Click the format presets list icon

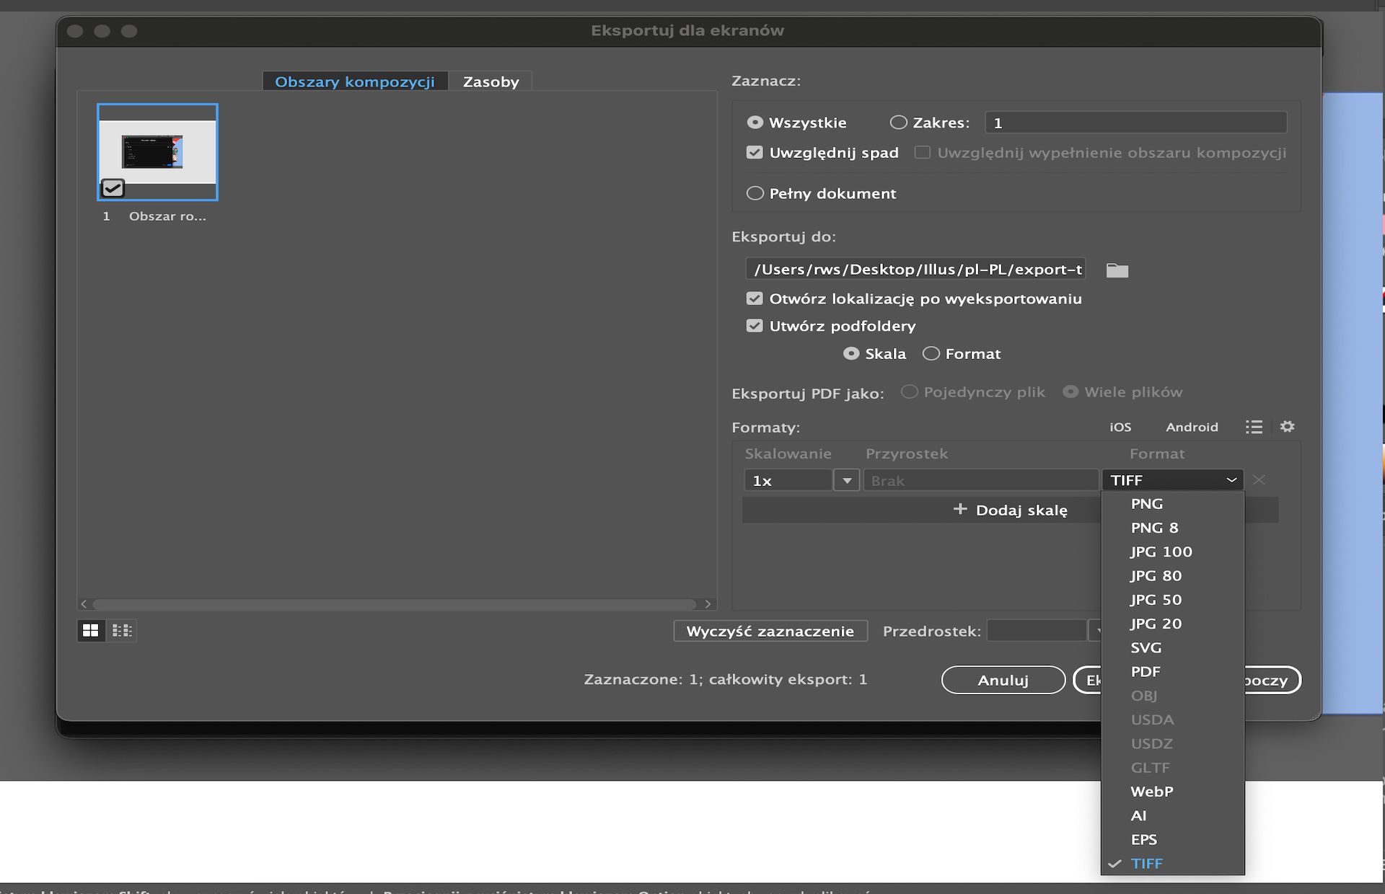click(1254, 427)
